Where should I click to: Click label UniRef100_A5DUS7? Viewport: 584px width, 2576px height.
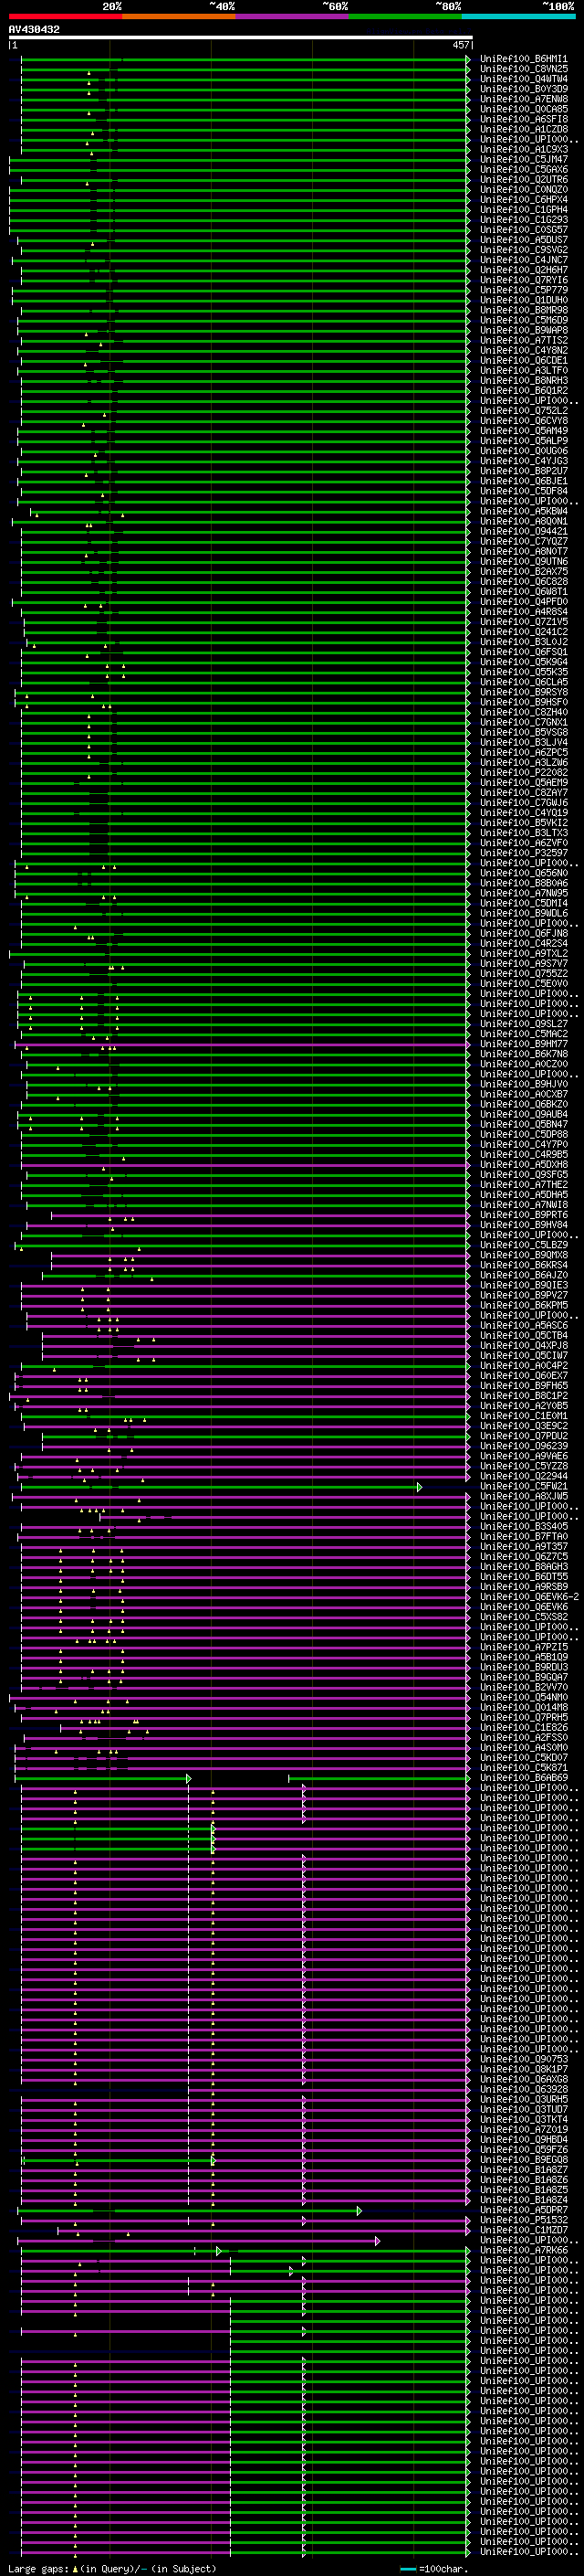[524, 240]
